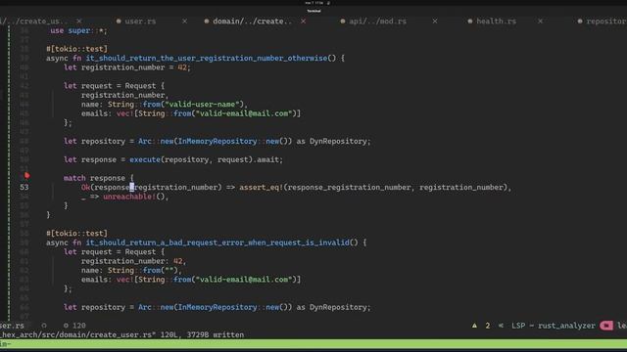Screen dimensions: 627x352
Task: Select the first create_us.. tab
Action: point(34,22)
